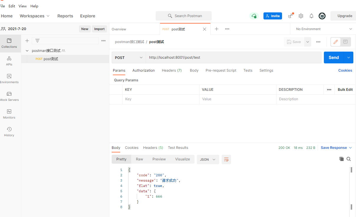
Task: Open the Explore page
Action: [88, 16]
